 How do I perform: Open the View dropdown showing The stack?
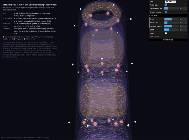(170, 2)
